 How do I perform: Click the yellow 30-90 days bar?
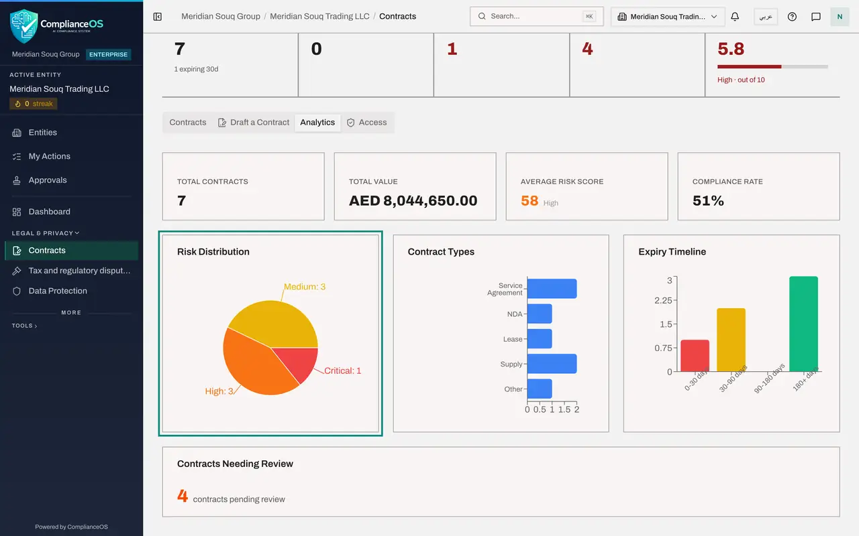[x=731, y=340]
